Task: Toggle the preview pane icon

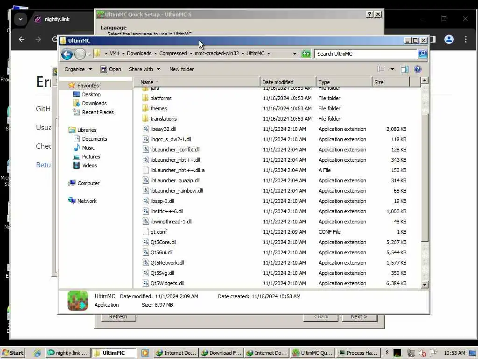Action: pyautogui.click(x=405, y=69)
